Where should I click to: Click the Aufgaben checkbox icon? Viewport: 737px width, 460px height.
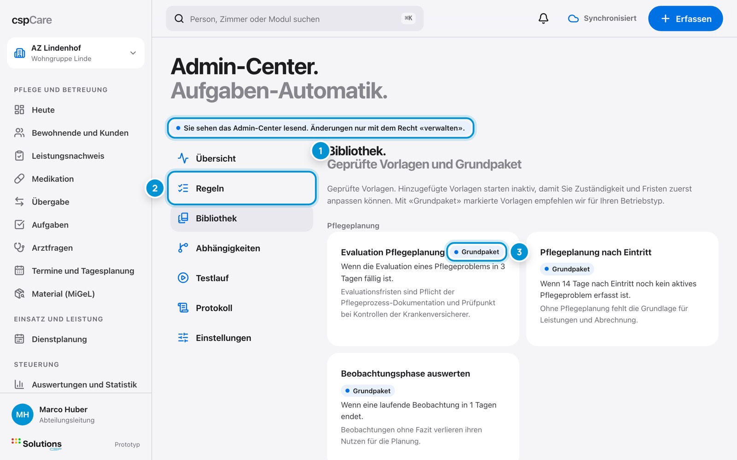[x=19, y=224]
